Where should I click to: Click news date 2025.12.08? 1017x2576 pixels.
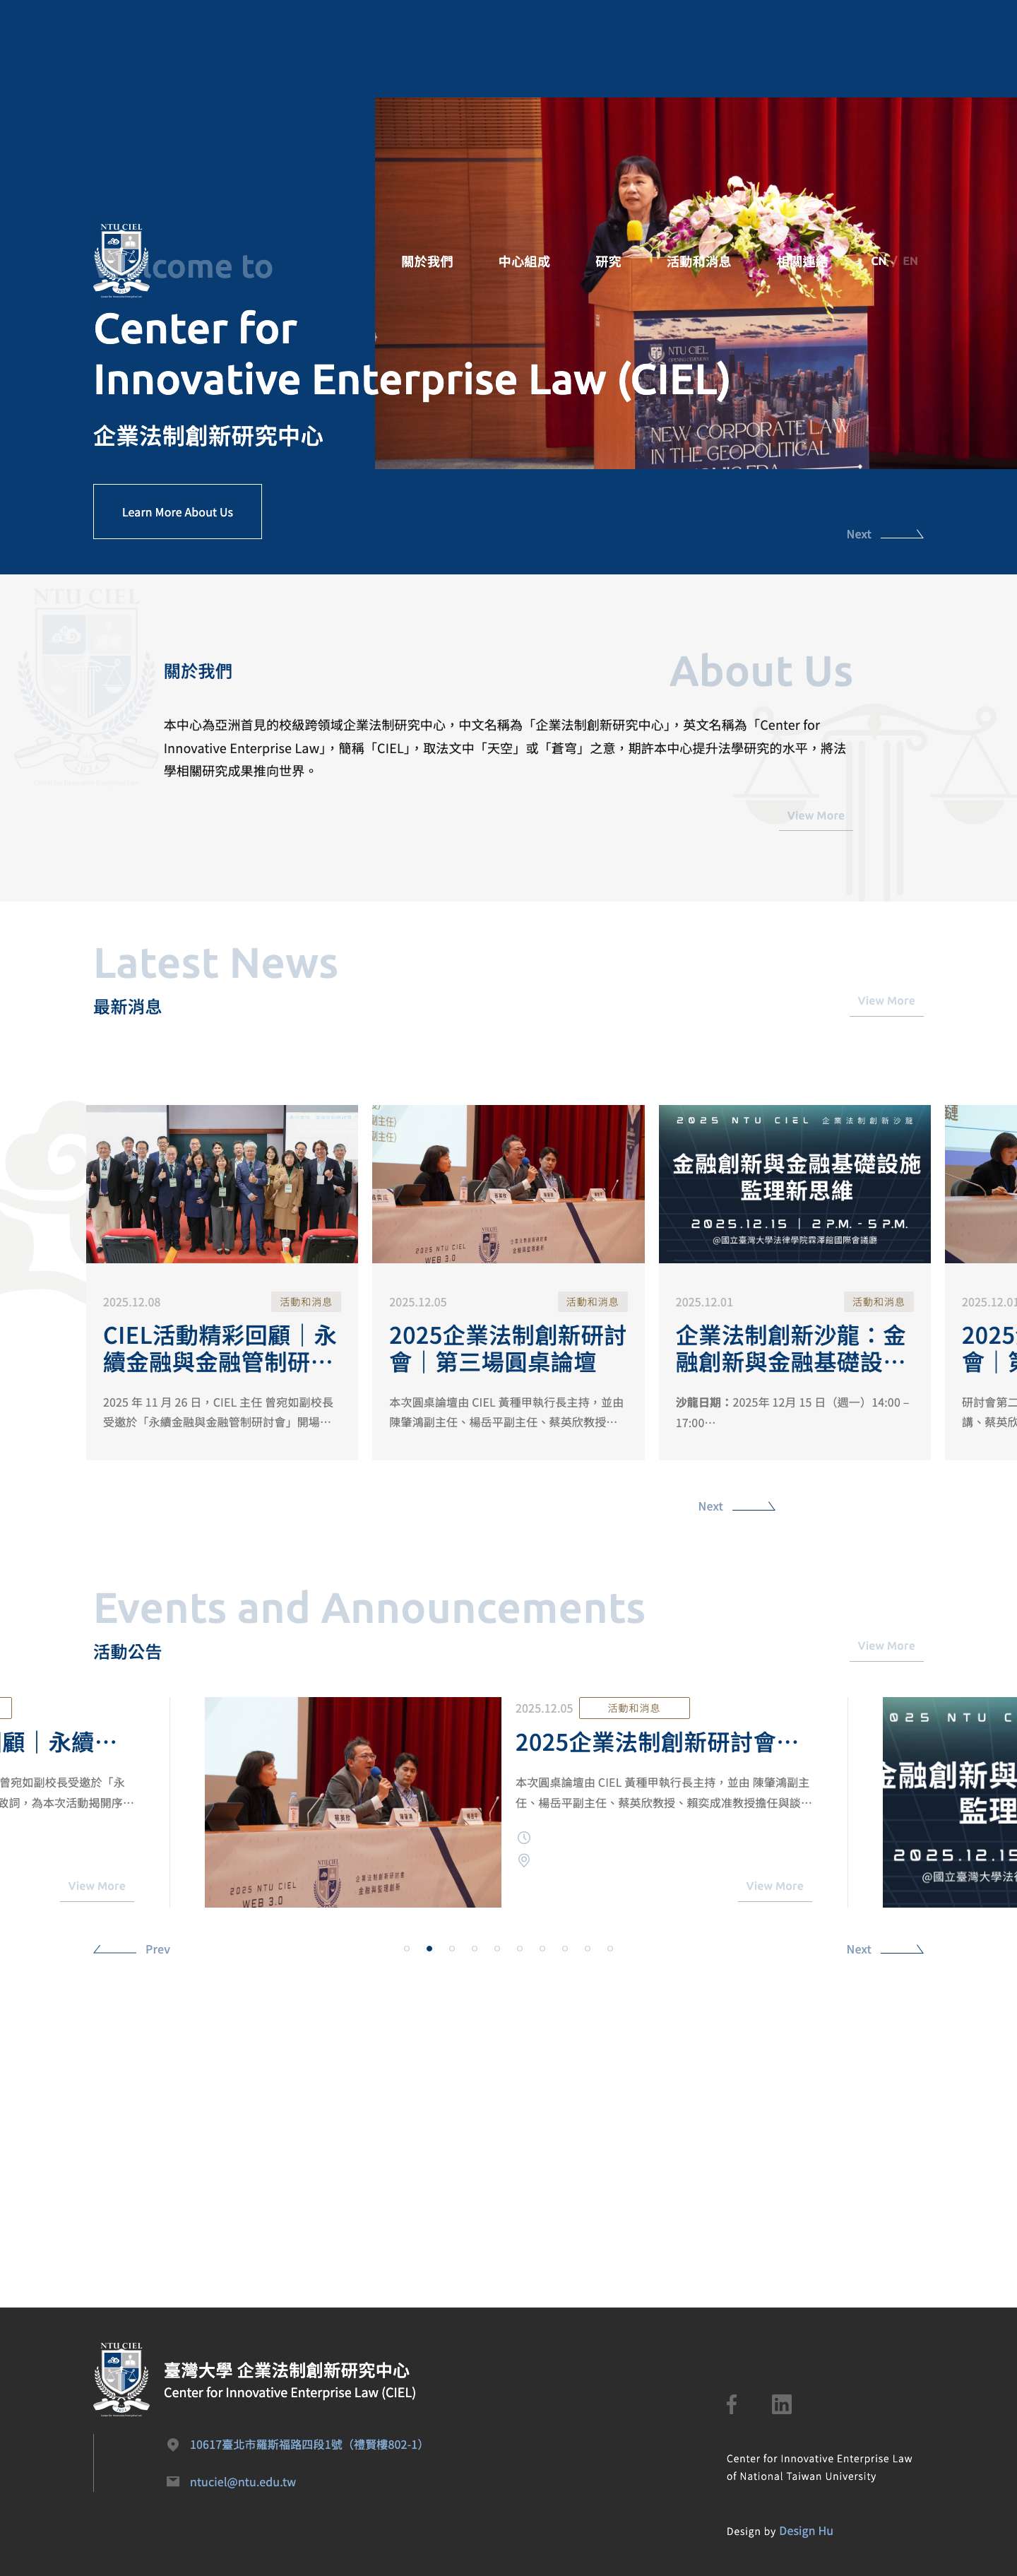coord(132,1302)
